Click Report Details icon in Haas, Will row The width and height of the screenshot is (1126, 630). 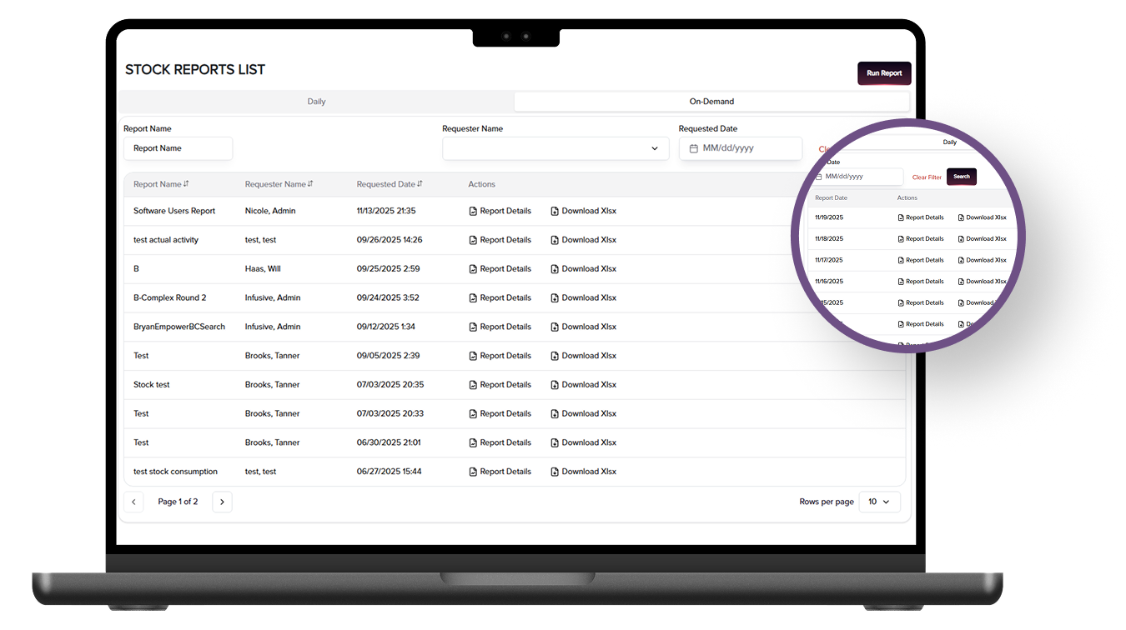pos(473,269)
